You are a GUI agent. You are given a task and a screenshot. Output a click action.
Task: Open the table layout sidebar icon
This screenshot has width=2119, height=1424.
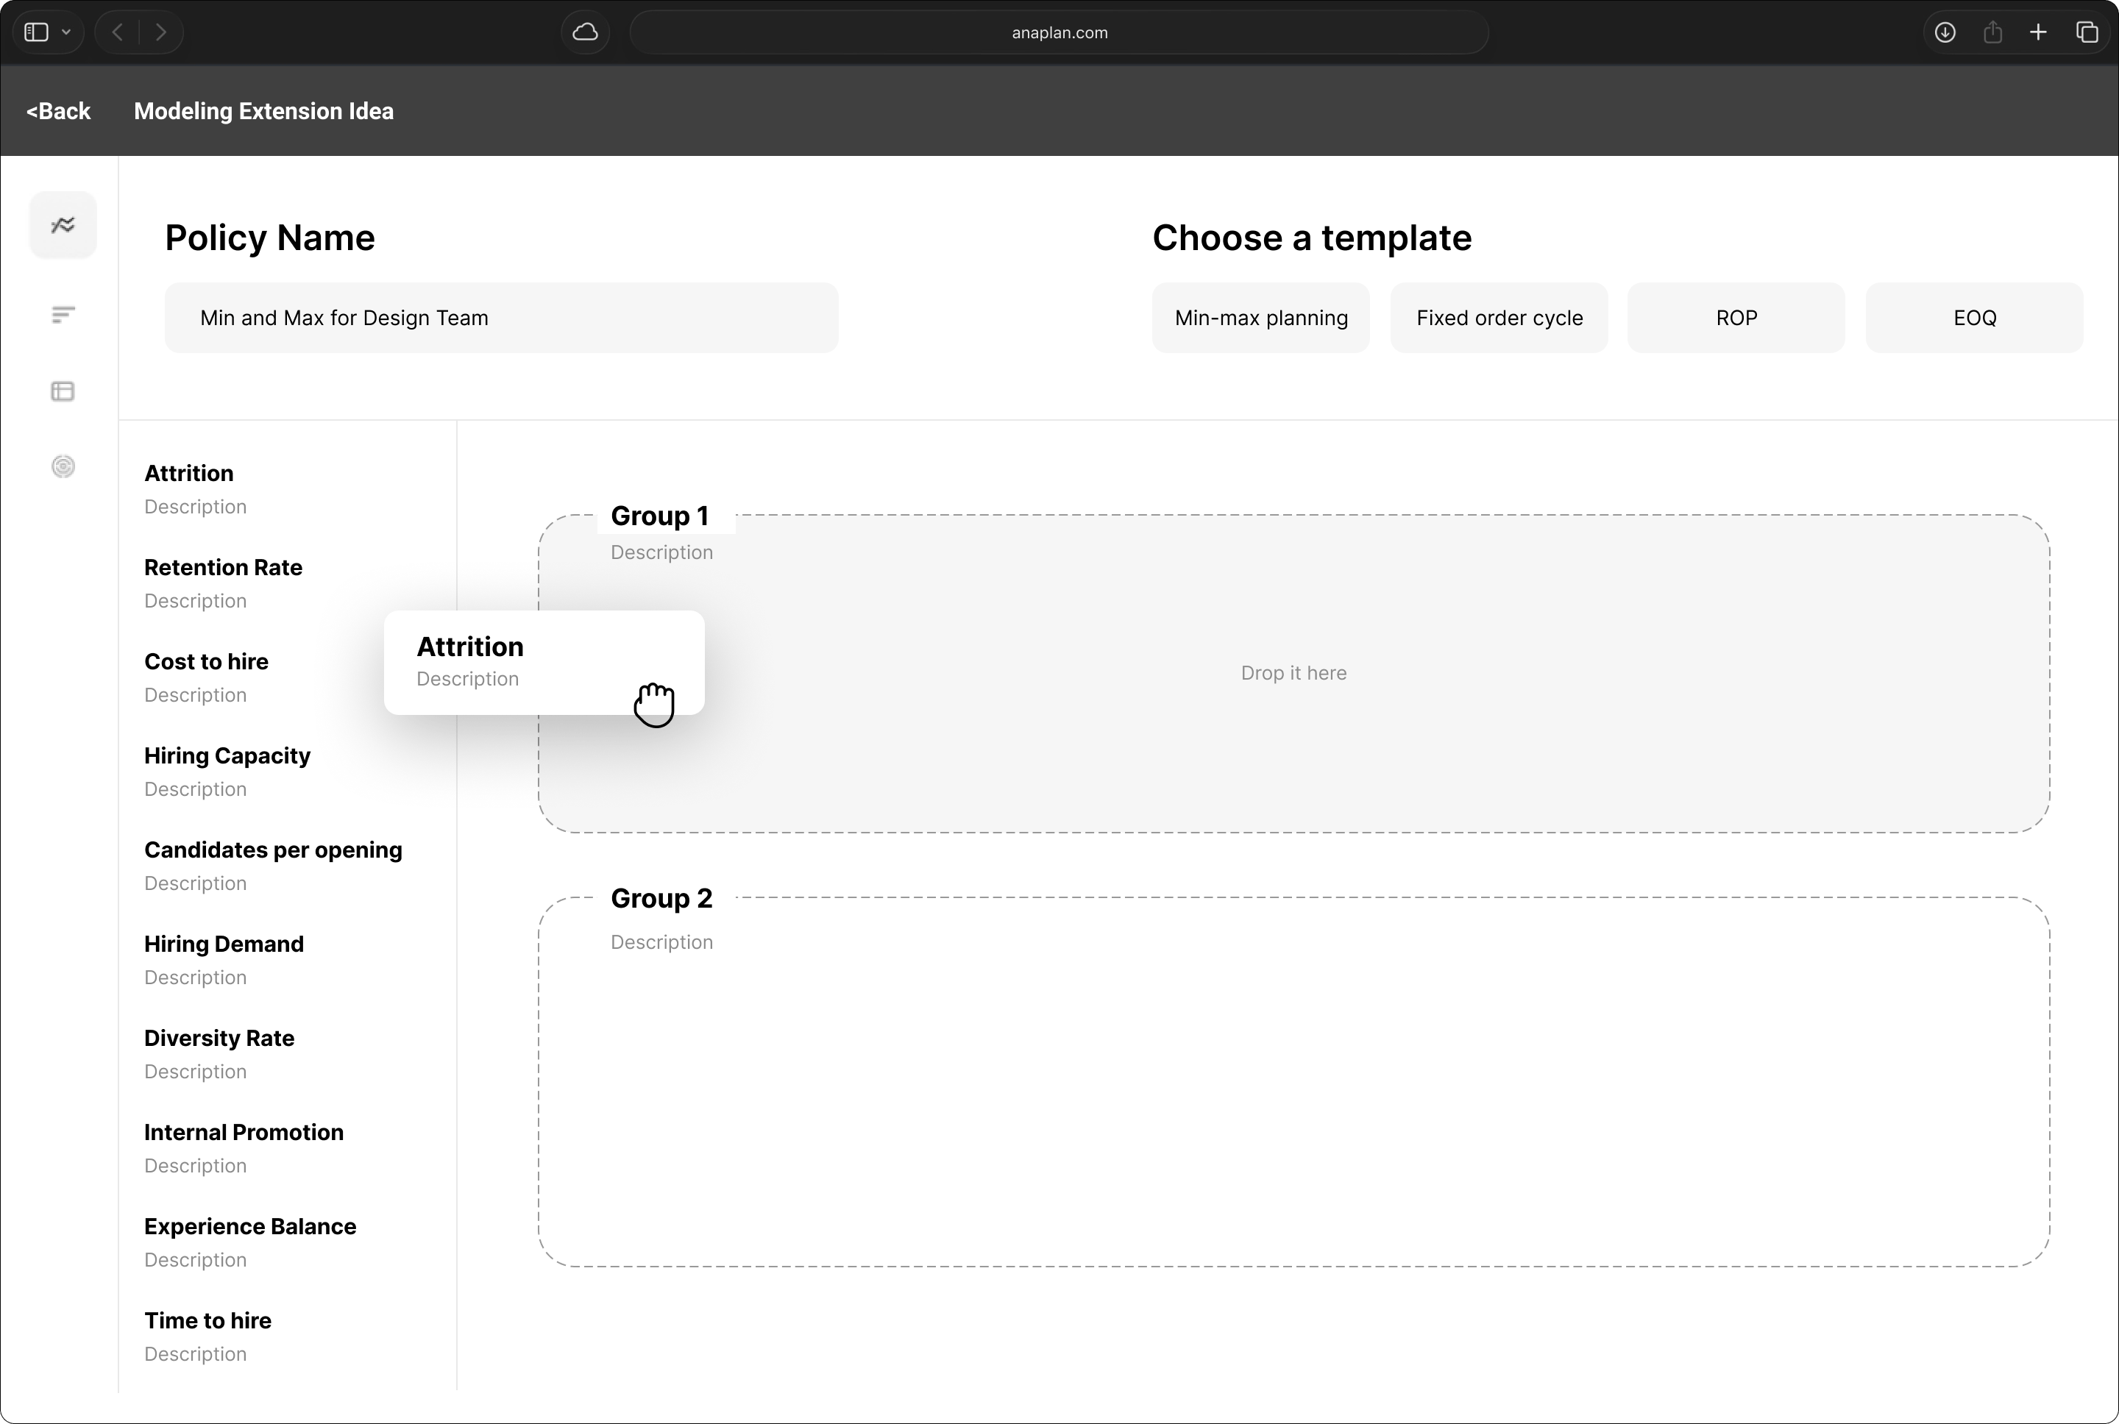[63, 391]
